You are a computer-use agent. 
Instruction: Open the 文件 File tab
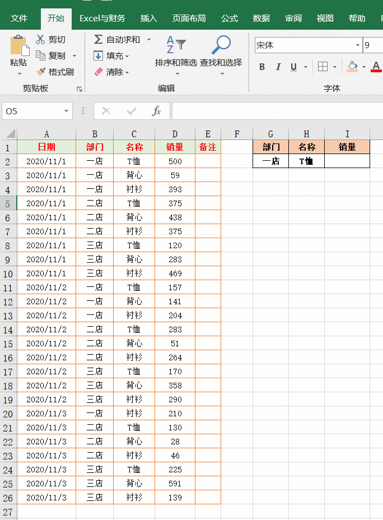point(19,18)
